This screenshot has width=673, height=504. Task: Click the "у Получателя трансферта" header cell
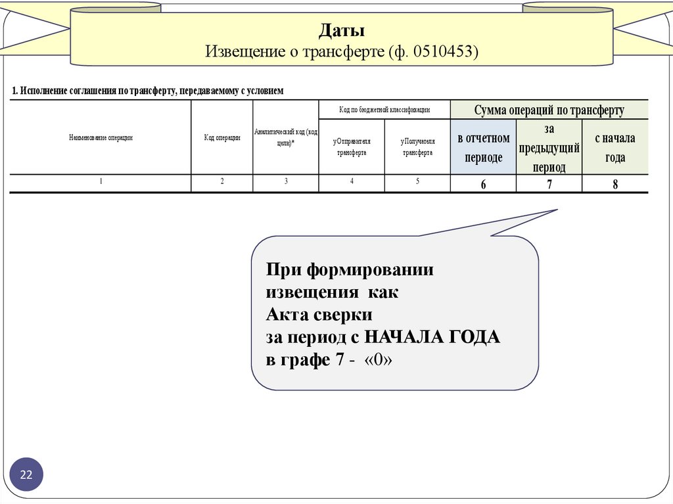tap(417, 147)
